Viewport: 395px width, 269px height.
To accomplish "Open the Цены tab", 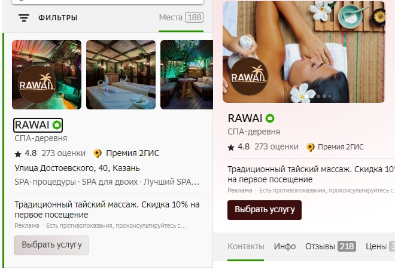I will [380, 246].
